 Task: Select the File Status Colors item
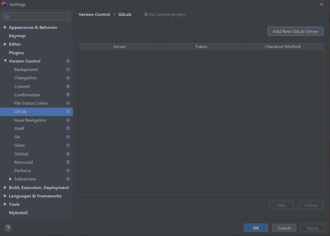pyautogui.click(x=31, y=103)
